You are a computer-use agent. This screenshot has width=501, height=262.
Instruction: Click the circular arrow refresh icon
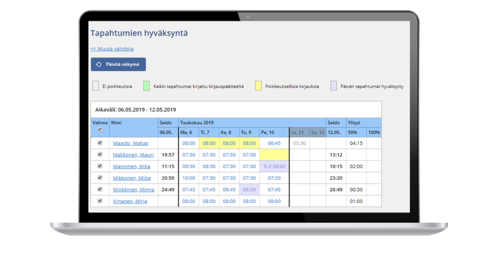(x=99, y=65)
